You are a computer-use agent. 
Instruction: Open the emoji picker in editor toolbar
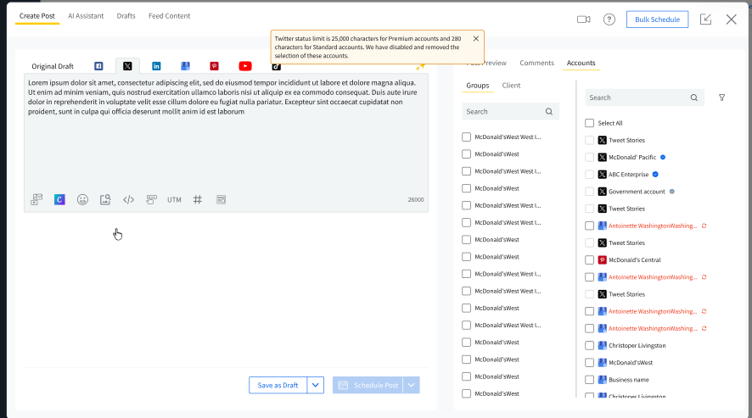[82, 200]
